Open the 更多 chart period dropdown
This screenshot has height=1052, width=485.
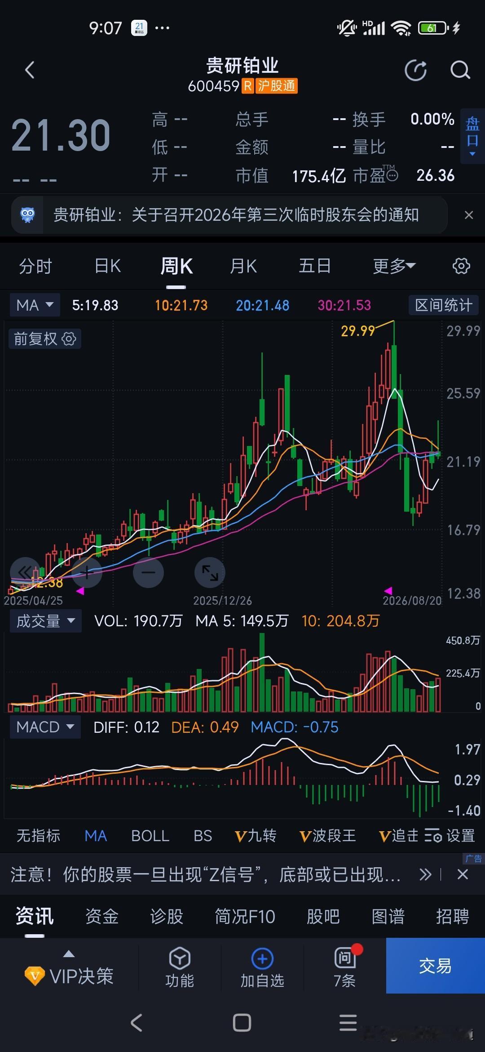[x=394, y=266]
